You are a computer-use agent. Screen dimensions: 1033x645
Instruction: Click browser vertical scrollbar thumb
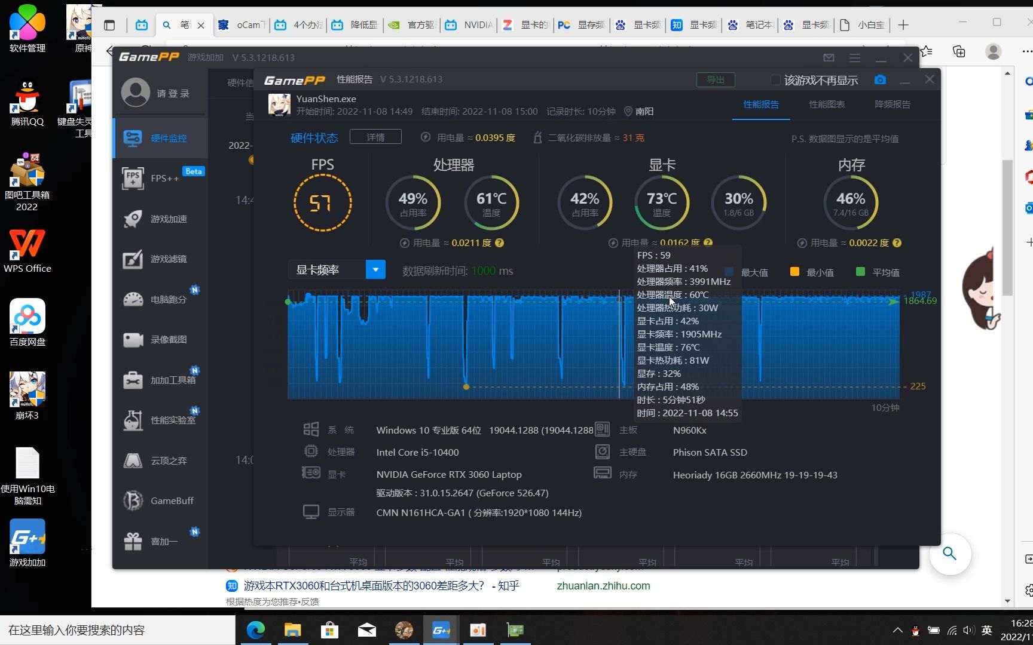click(1008, 227)
